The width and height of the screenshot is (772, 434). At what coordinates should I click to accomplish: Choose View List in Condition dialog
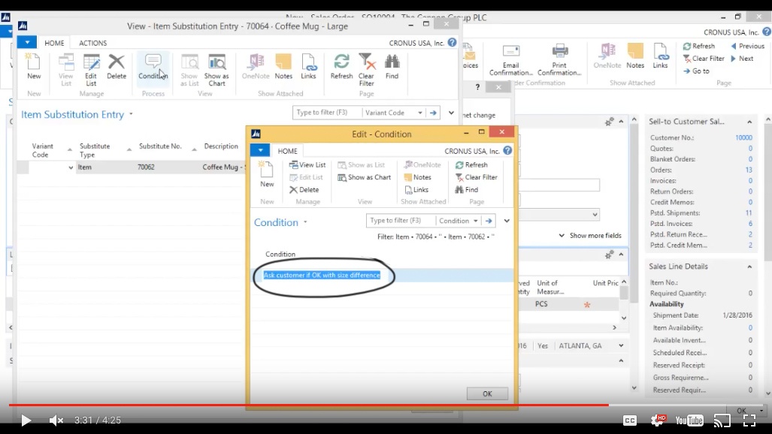click(307, 165)
